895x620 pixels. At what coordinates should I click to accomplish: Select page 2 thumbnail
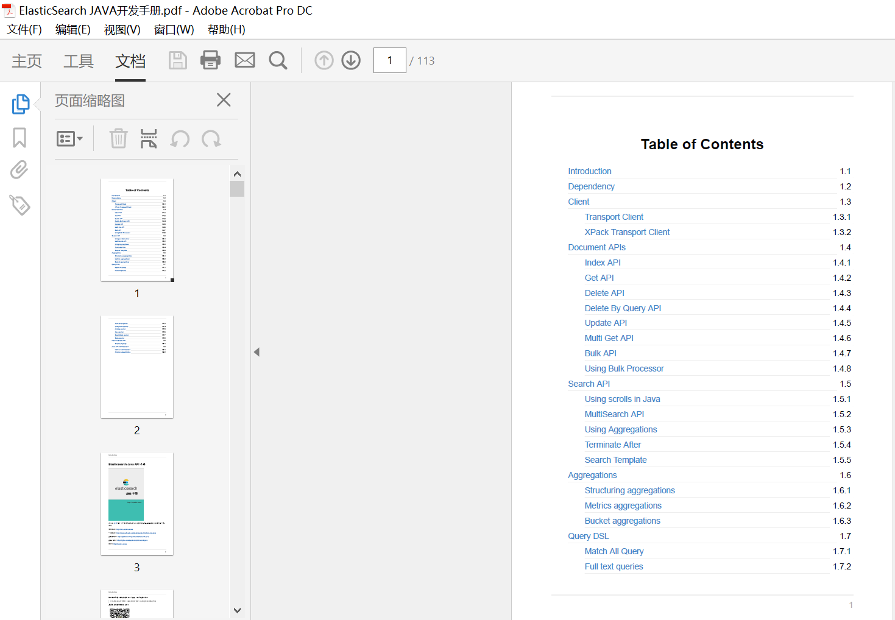click(x=137, y=367)
